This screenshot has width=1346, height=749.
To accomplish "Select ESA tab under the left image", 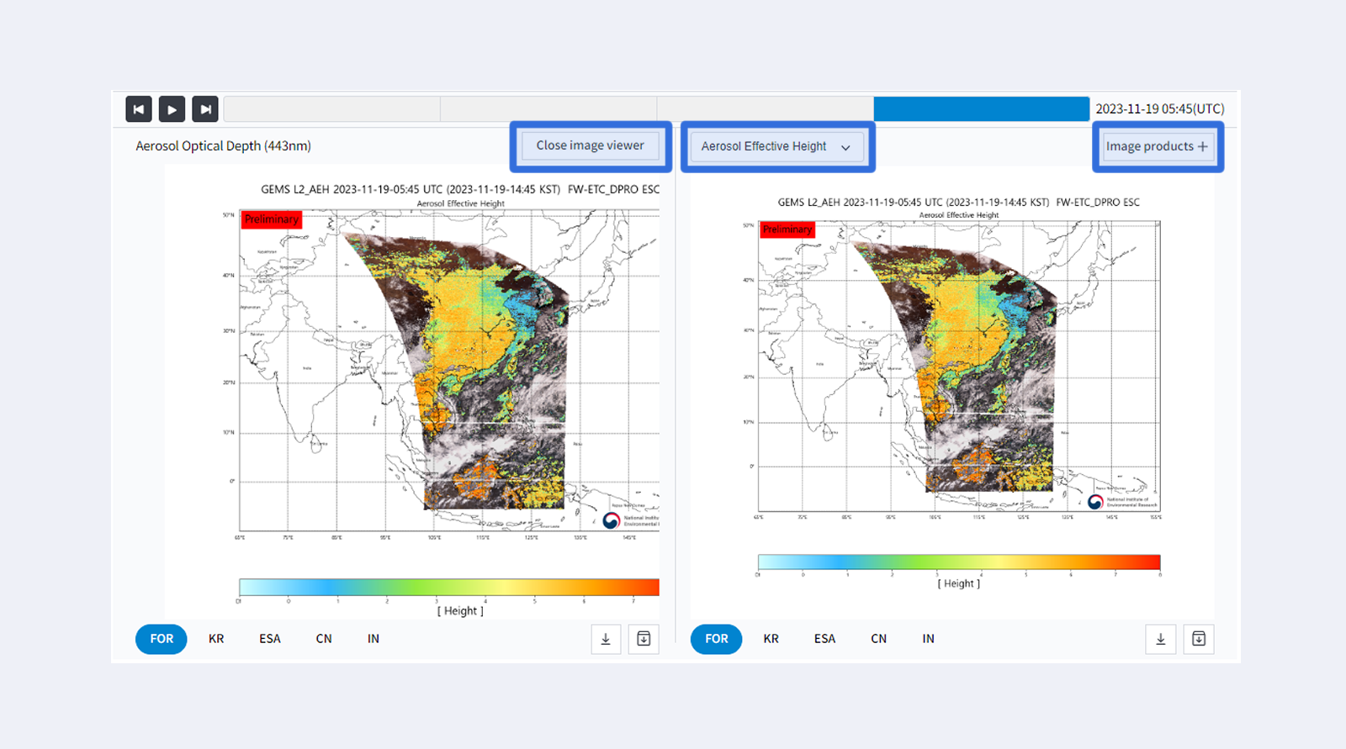I will click(x=270, y=639).
